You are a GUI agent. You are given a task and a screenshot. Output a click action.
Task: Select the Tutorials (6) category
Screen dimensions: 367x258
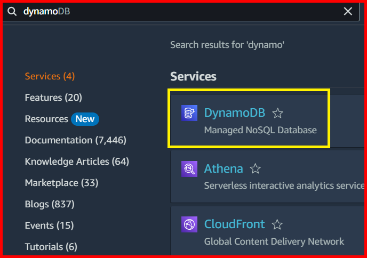[x=51, y=247]
